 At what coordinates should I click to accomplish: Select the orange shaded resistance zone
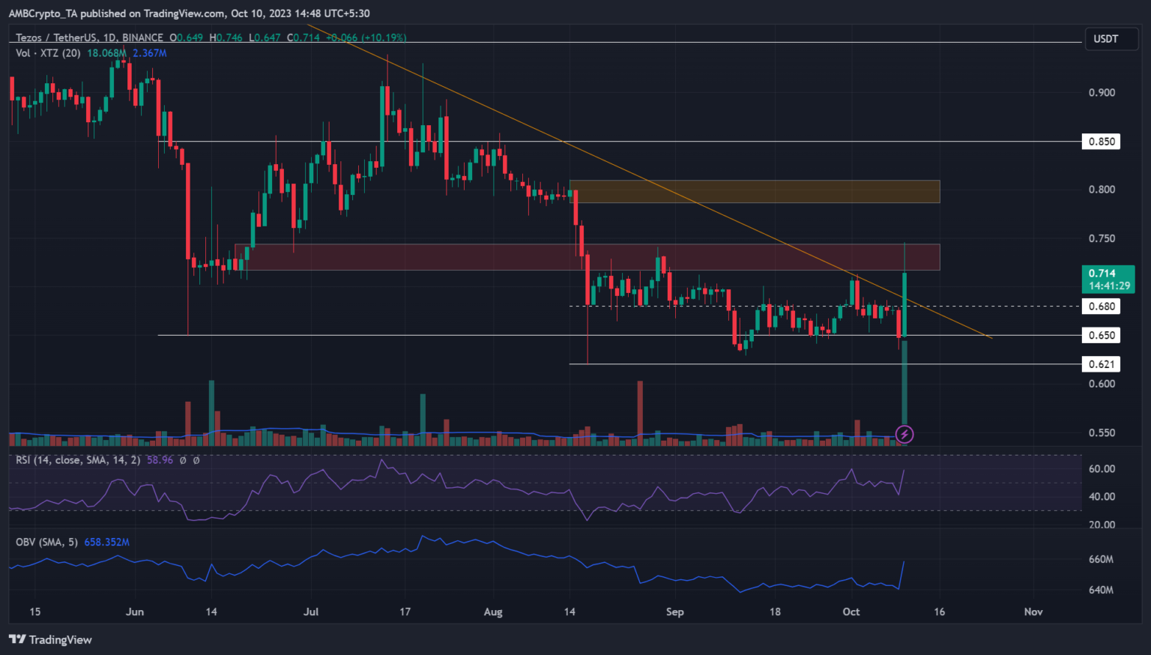click(754, 191)
